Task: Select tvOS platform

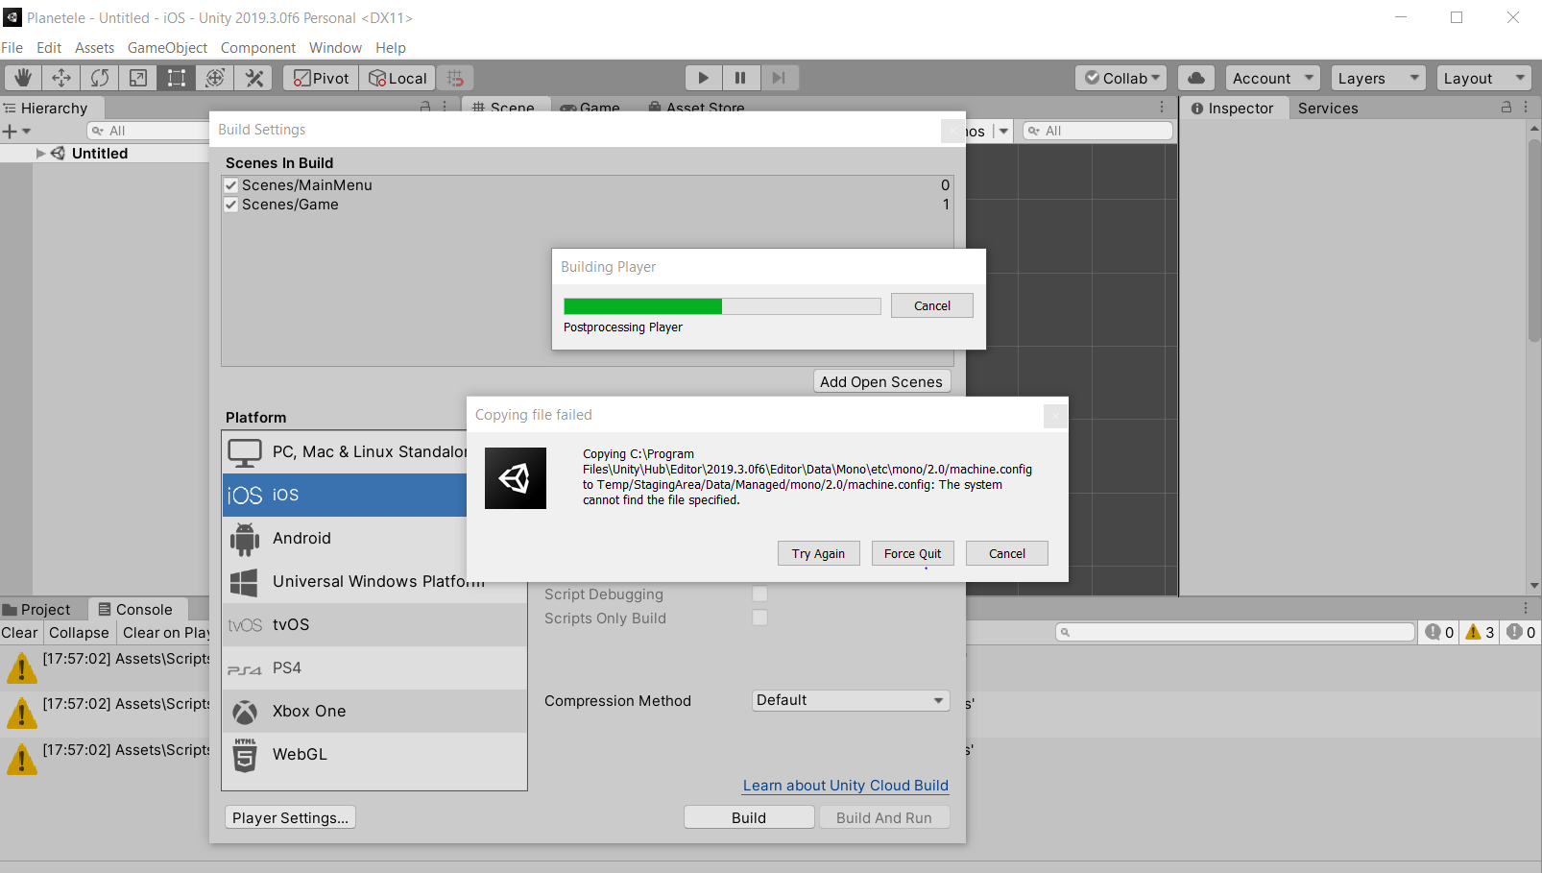Action: click(x=374, y=625)
